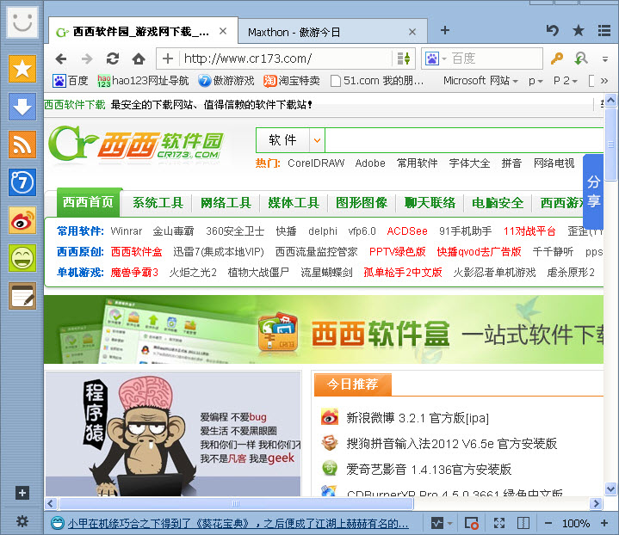Select the 西西首页 navigation tab

click(88, 202)
